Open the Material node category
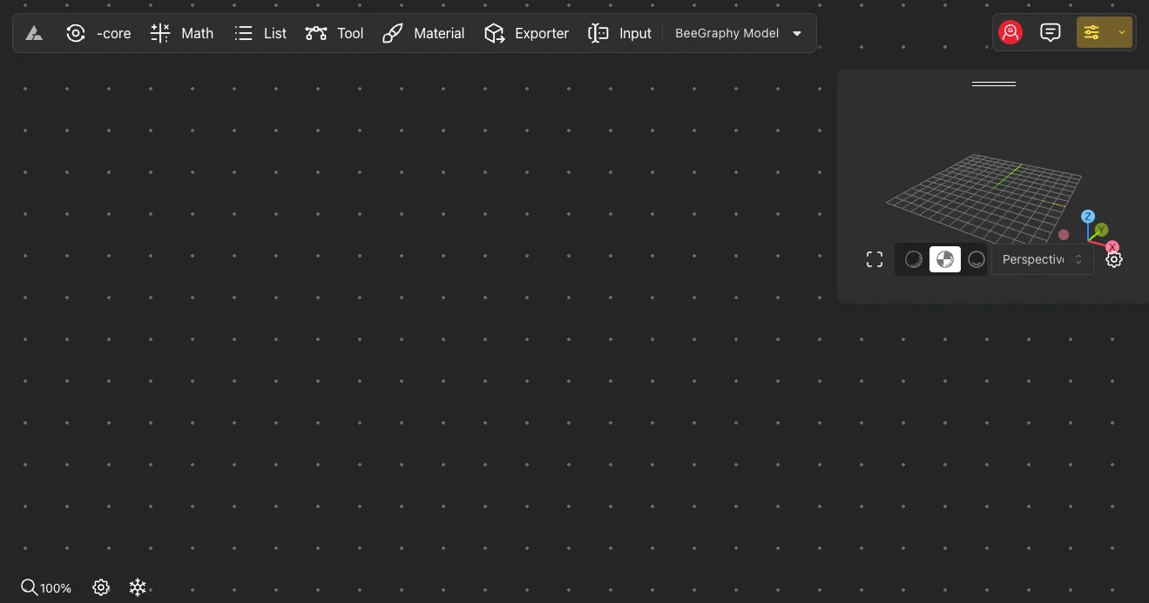The image size is (1149, 603). pos(423,34)
